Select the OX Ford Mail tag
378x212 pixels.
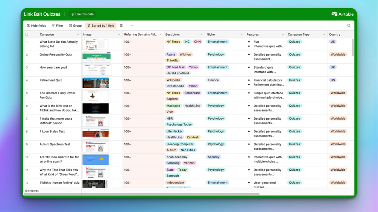tap(175, 67)
